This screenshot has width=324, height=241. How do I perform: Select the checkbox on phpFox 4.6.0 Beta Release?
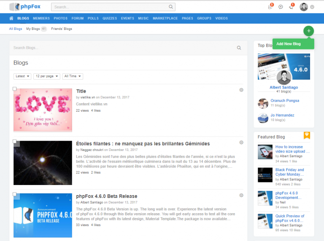click(14, 194)
